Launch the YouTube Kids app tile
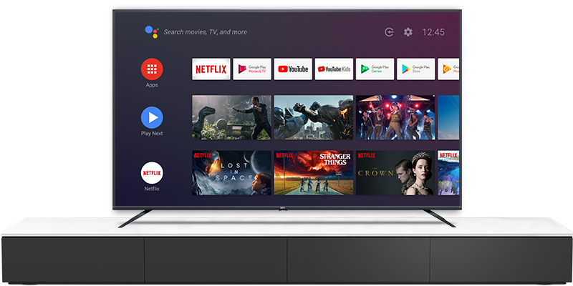Screen dimensions: 573x286 click(x=334, y=69)
